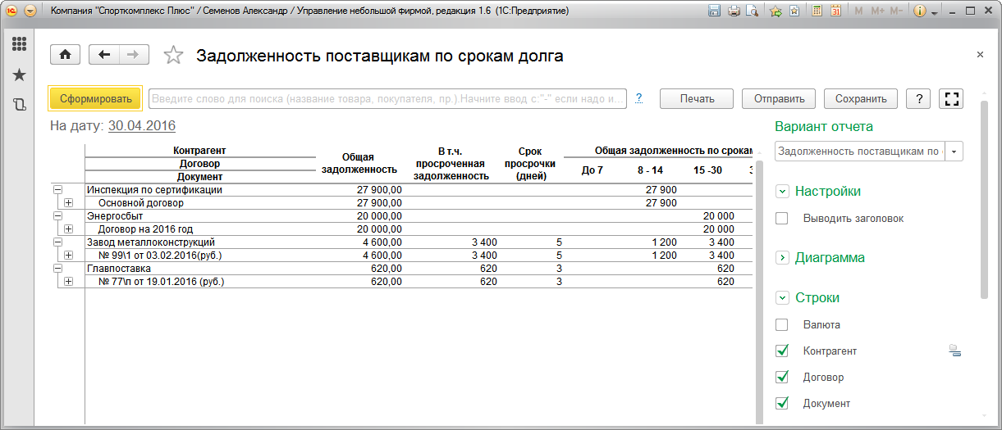The image size is (1002, 430).
Task: Click the Вариант отчета heading
Action: pyautogui.click(x=824, y=126)
